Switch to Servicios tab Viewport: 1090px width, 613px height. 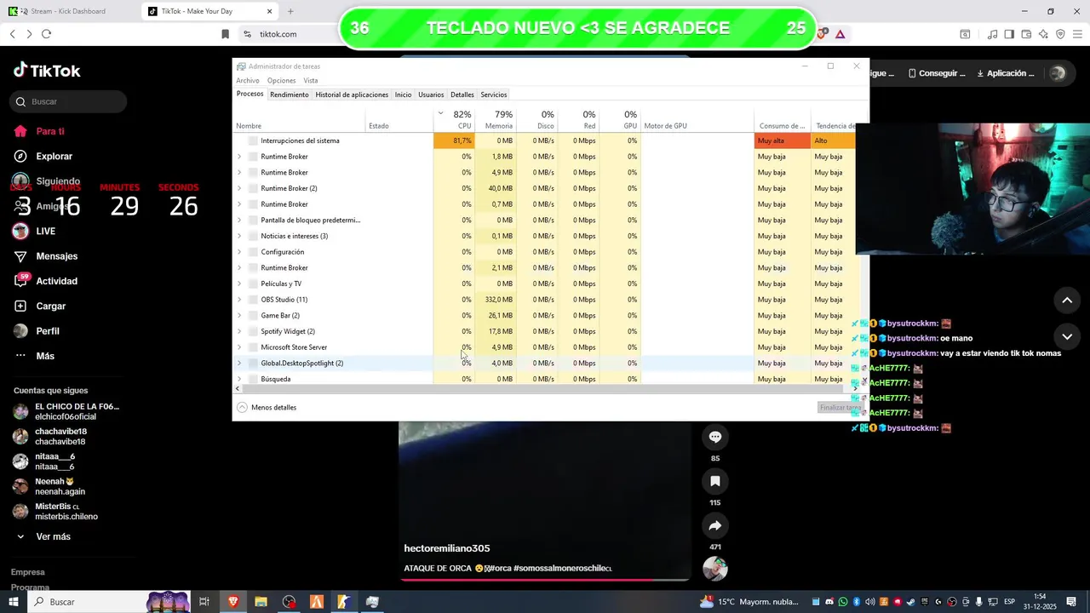pyautogui.click(x=494, y=95)
